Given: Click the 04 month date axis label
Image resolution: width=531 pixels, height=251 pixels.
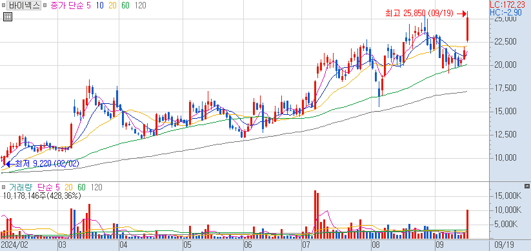Looking at the screenshot, I should point(123,245).
